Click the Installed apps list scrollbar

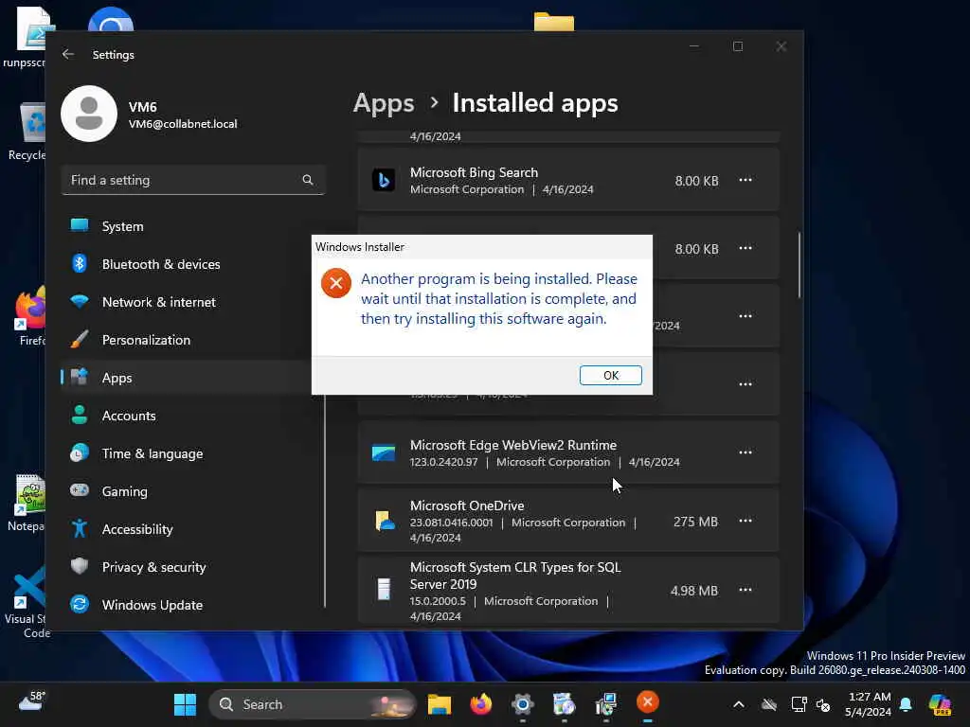point(799,265)
